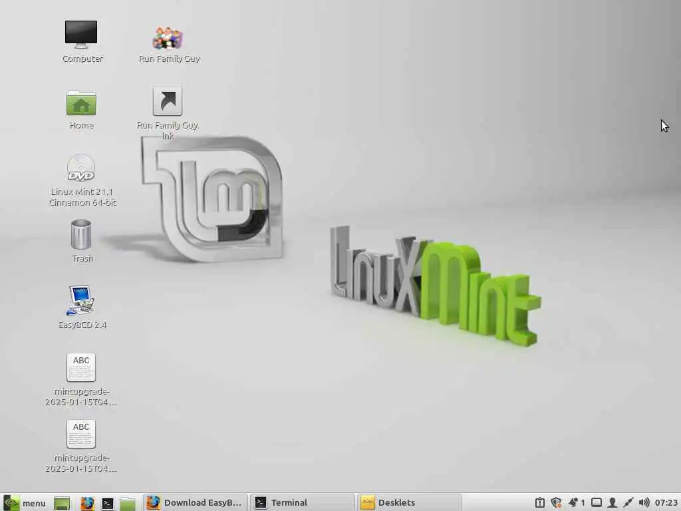Select the Run Family Guy.lnk shortcut
The height and width of the screenshot is (511, 681).
(168, 101)
